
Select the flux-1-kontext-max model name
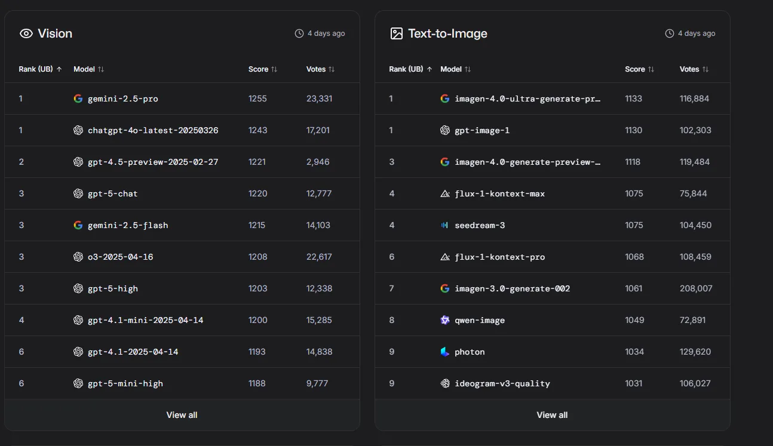(500, 193)
